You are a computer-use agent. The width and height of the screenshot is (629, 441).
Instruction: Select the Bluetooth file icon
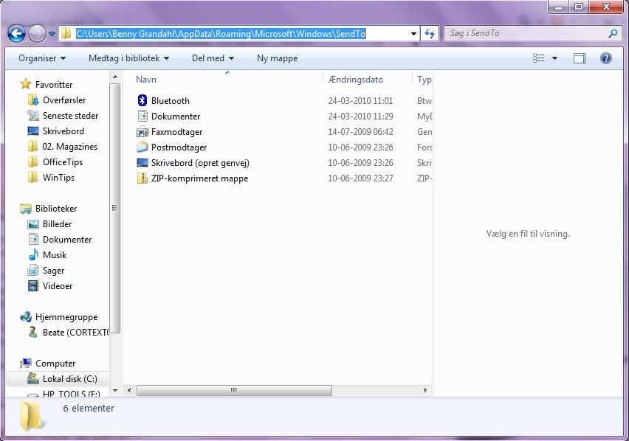pyautogui.click(x=143, y=101)
